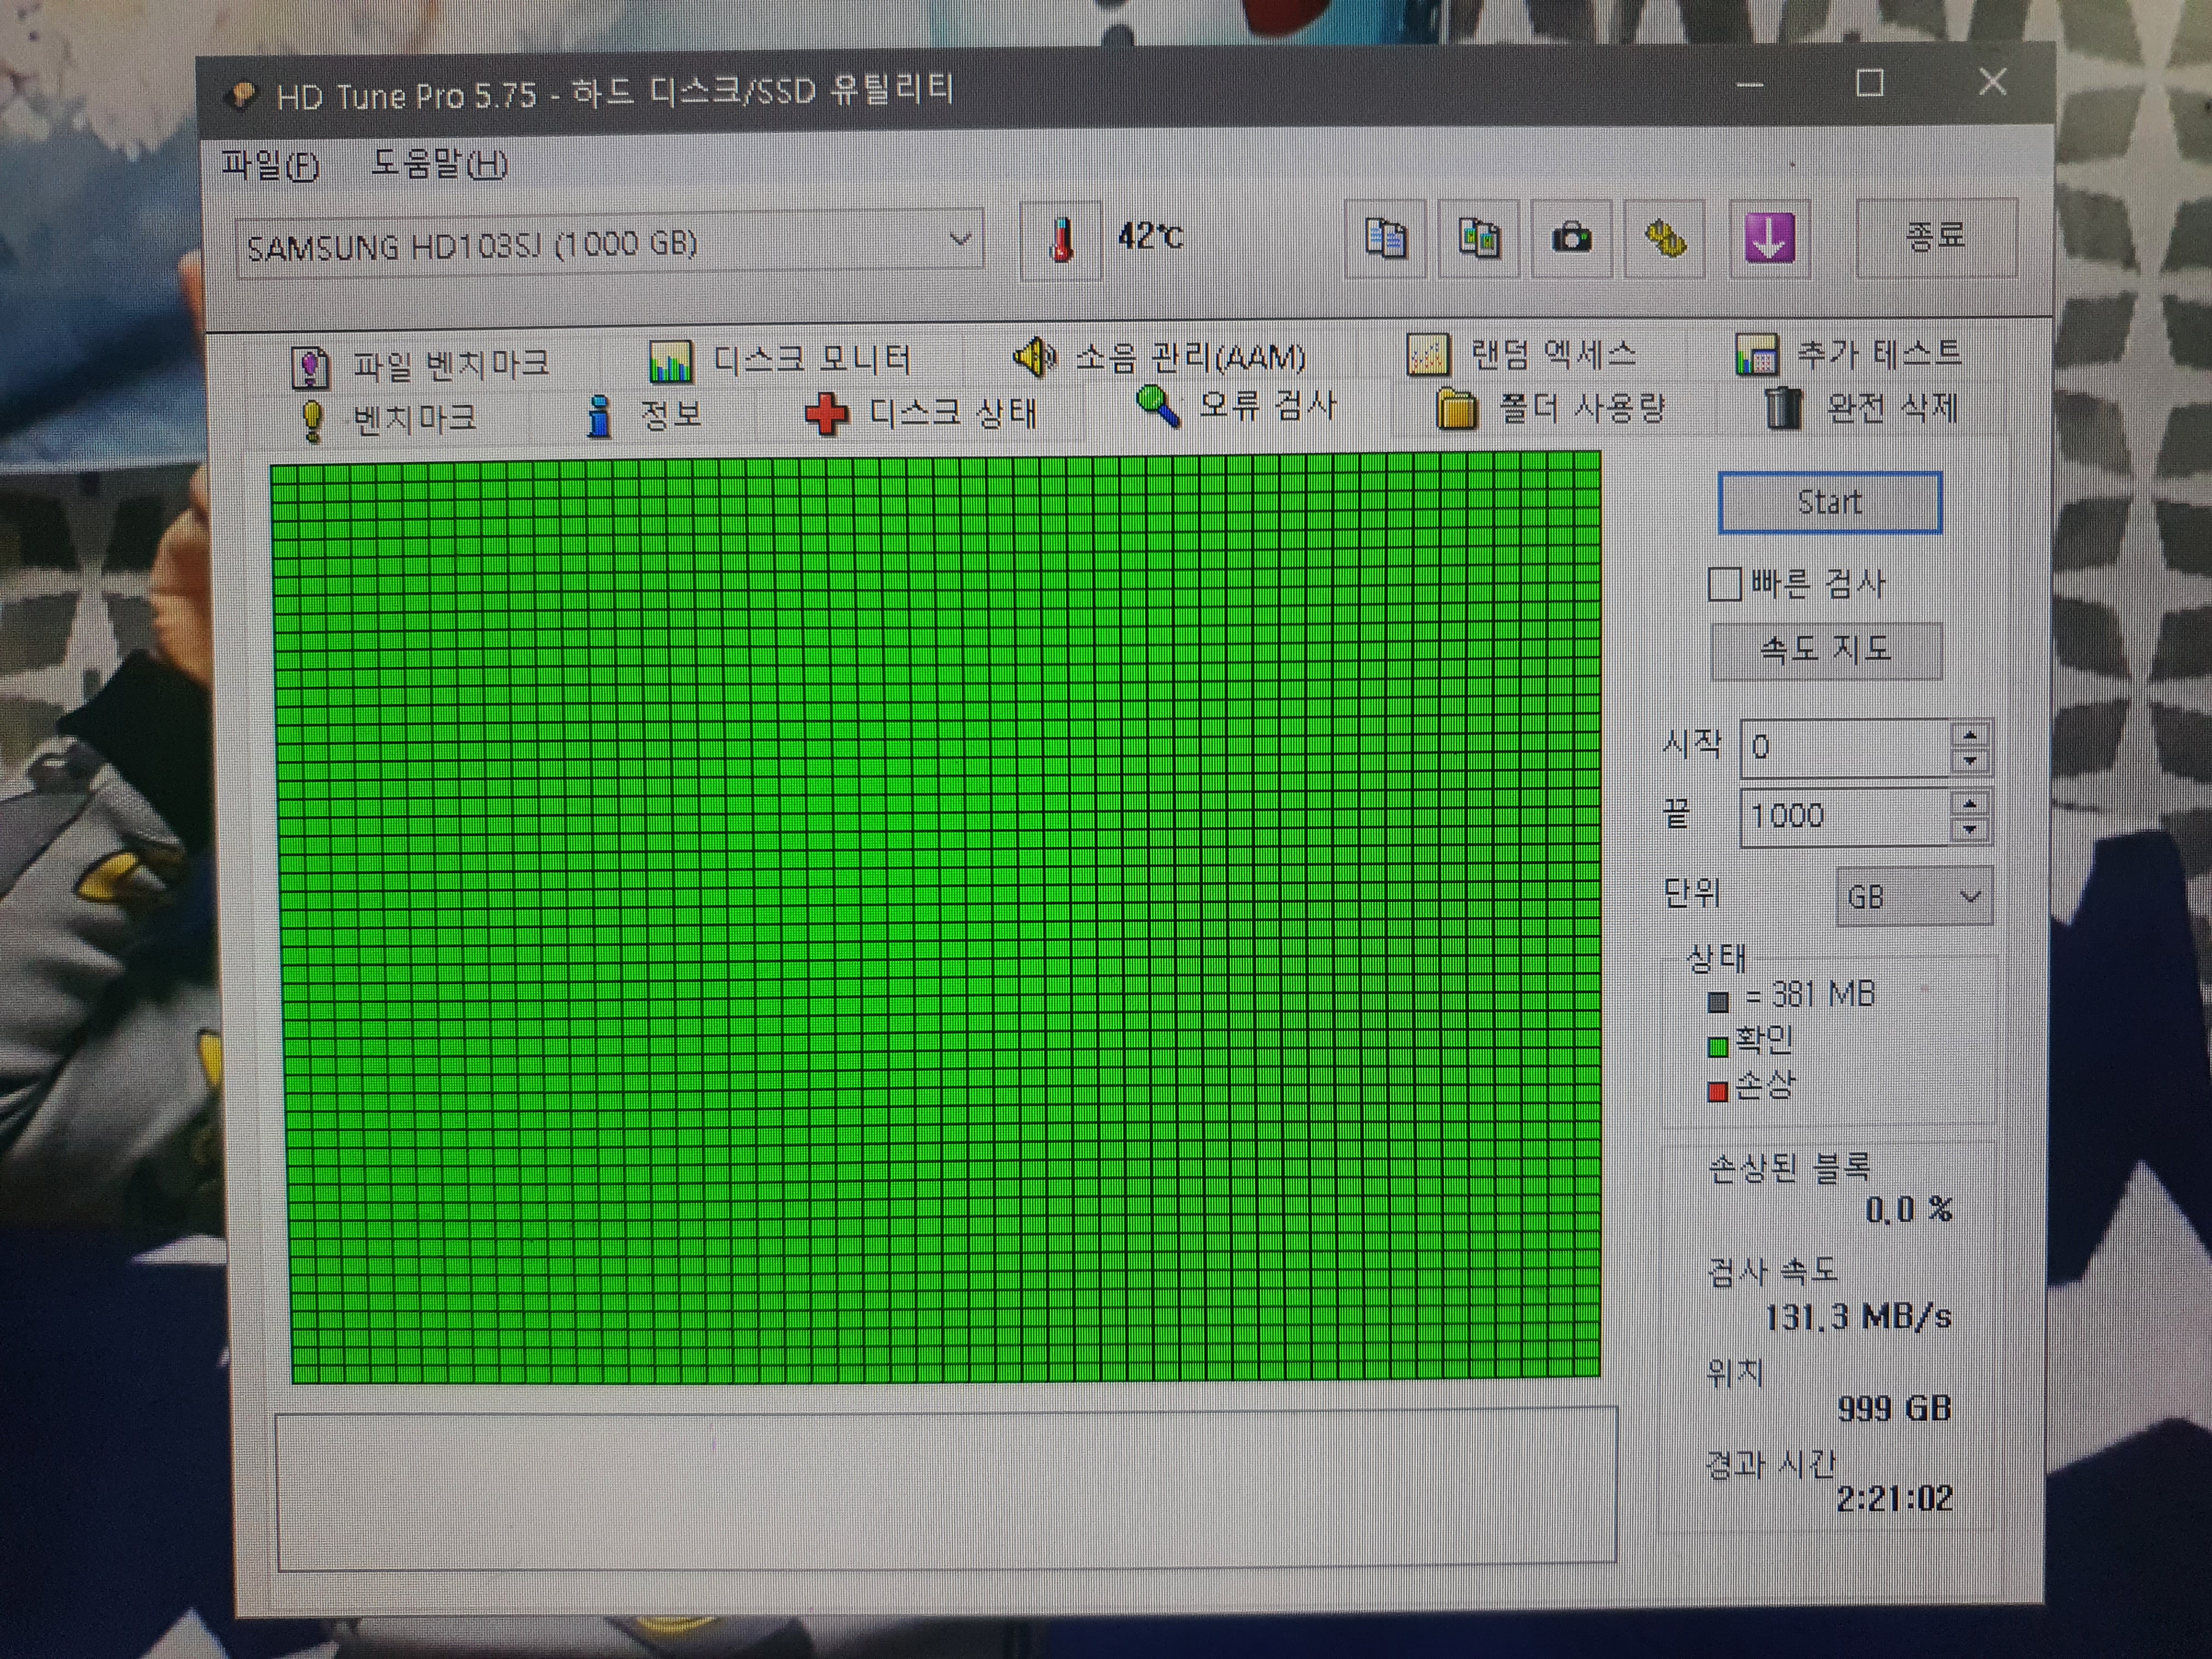Click the purple down-arrow tray icon

(1769, 239)
